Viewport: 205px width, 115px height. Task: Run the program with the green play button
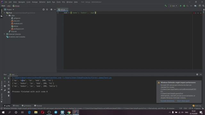(x=181, y=6)
